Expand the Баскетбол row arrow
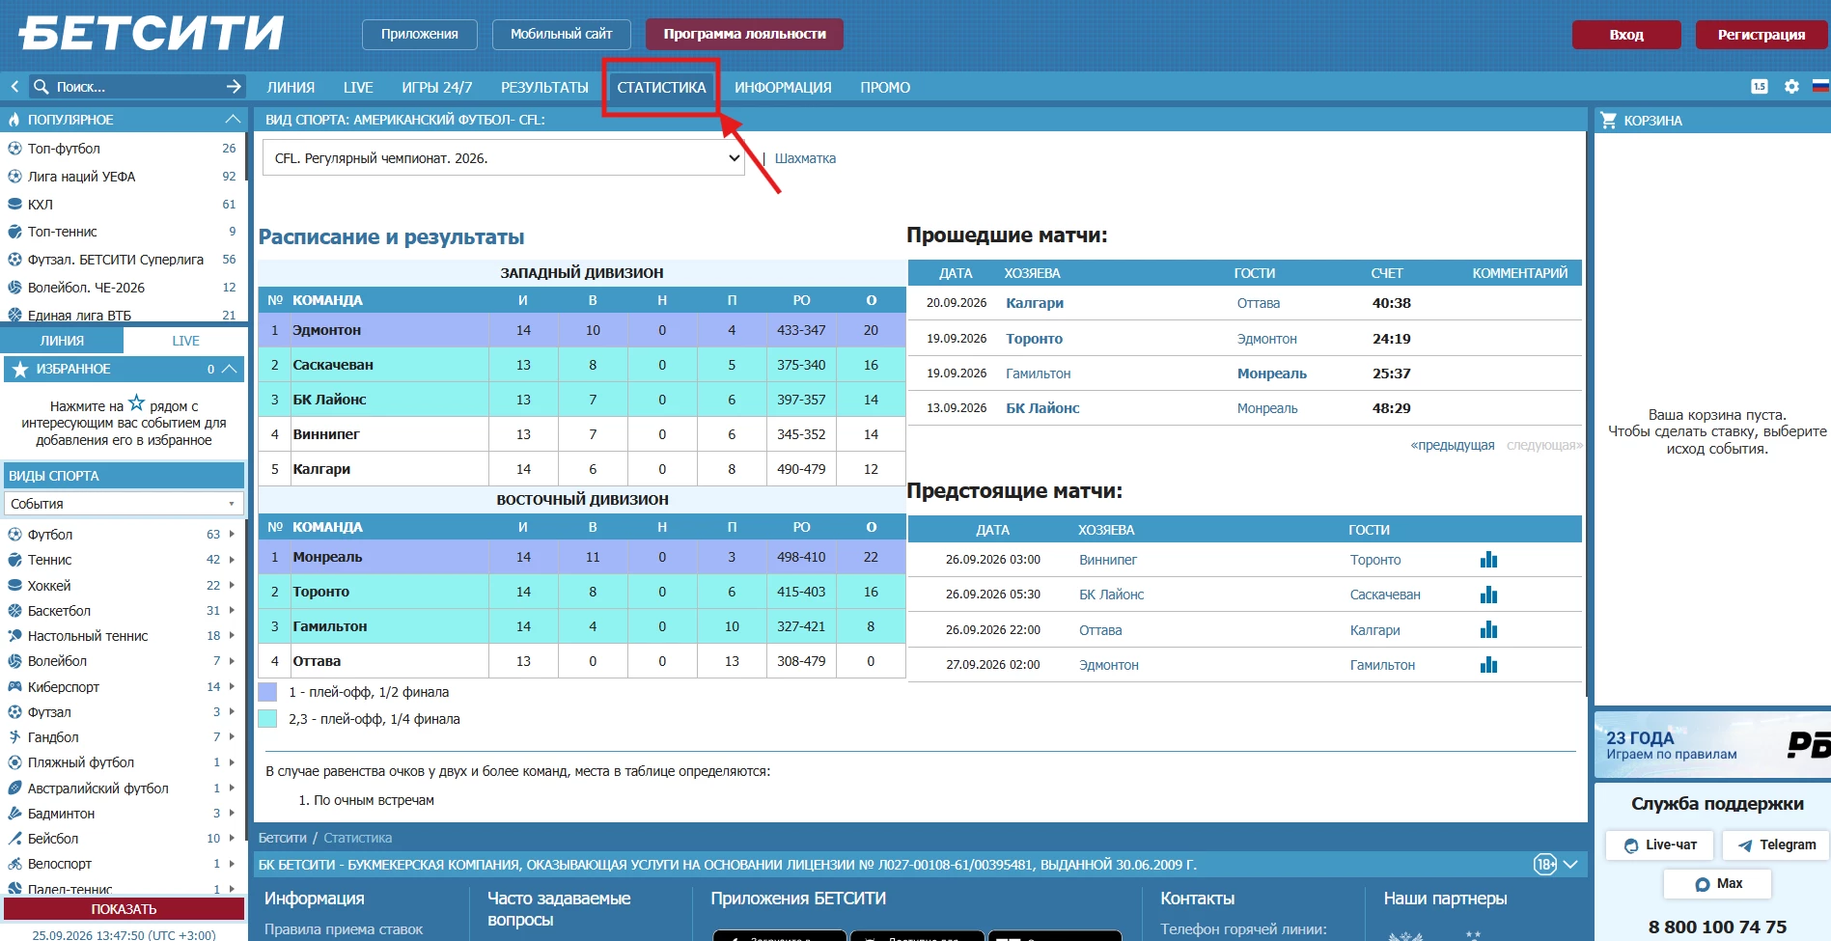 click(x=232, y=611)
